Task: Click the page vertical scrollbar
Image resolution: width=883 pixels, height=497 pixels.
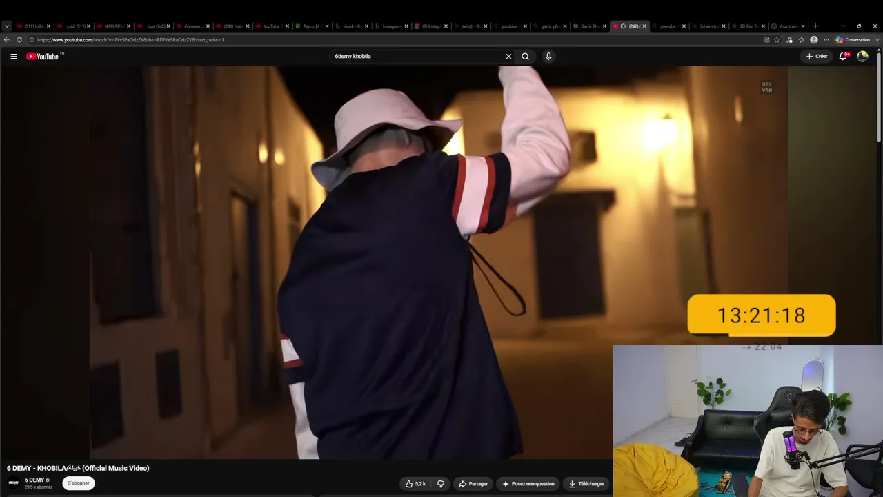Action: click(x=880, y=97)
